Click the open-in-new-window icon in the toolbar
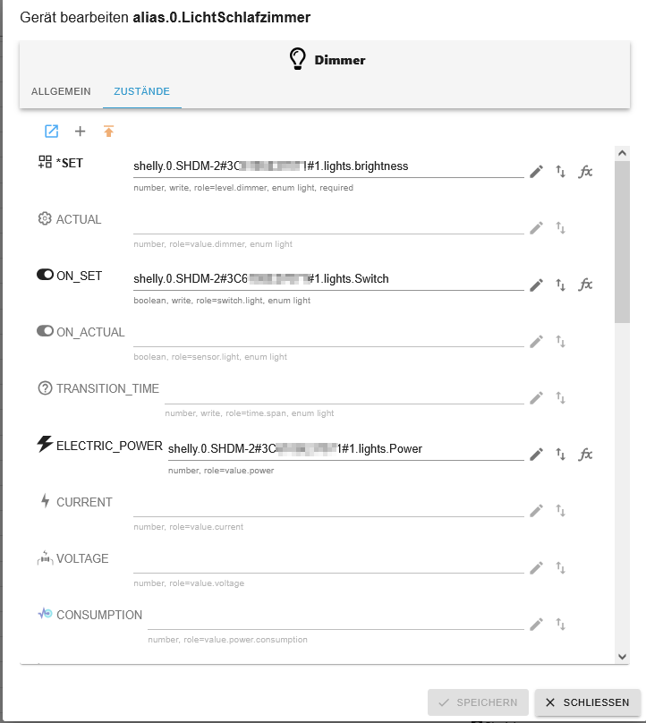The height and width of the screenshot is (723, 646). 52,132
